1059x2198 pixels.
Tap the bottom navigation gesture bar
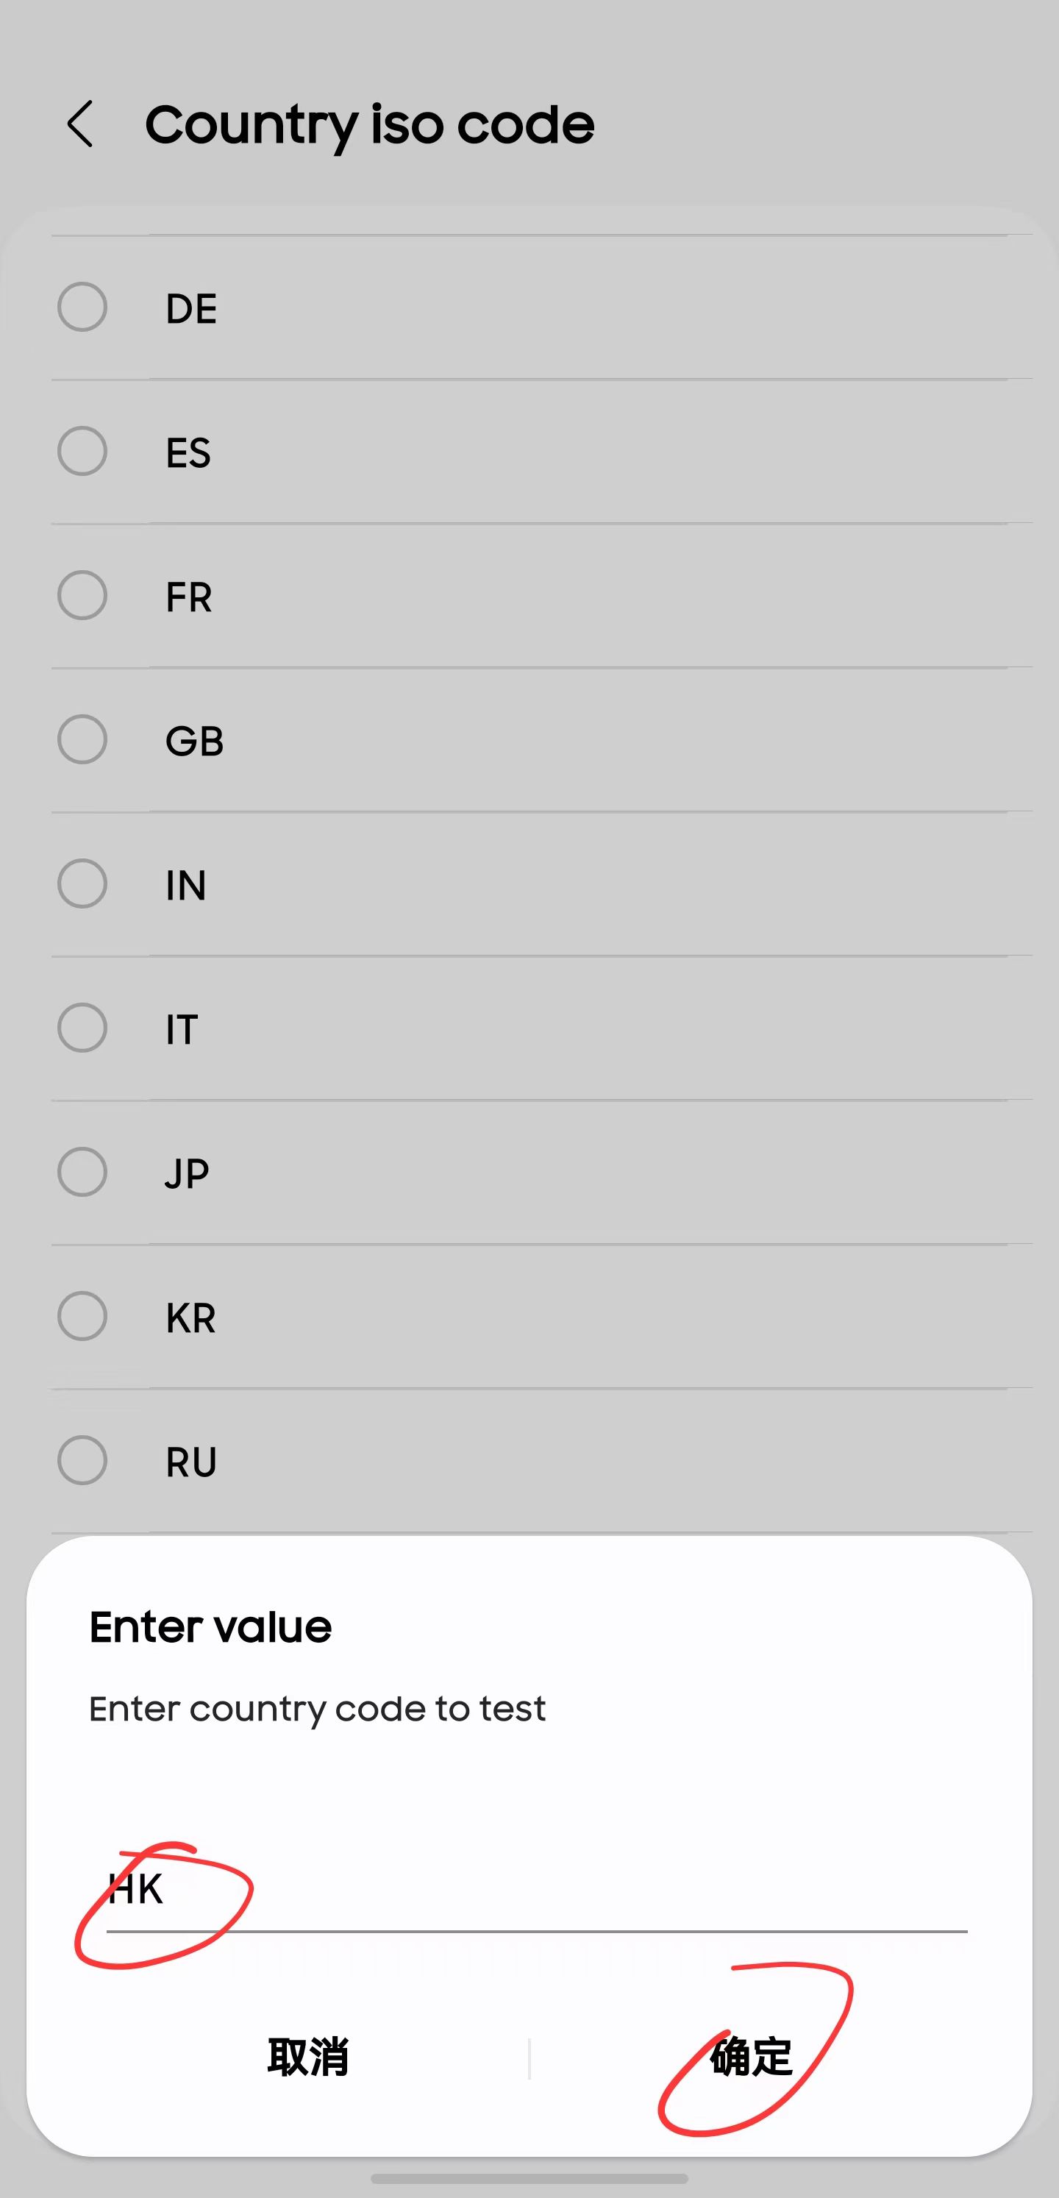(529, 2177)
